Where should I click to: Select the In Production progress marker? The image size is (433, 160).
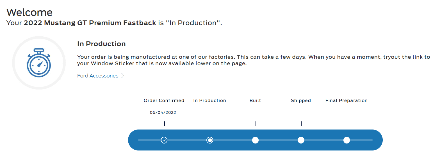(x=210, y=140)
